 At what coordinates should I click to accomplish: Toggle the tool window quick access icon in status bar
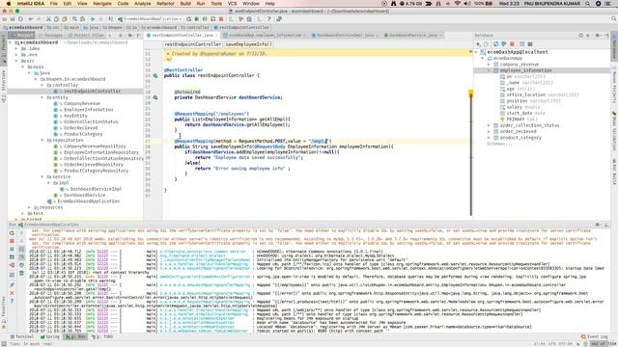[3, 343]
